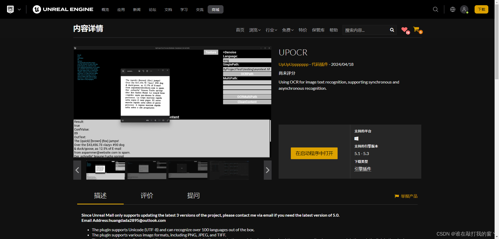Screen dimensions: 499x239
Task: Select the second screenshot thumbnail
Action: point(147,170)
